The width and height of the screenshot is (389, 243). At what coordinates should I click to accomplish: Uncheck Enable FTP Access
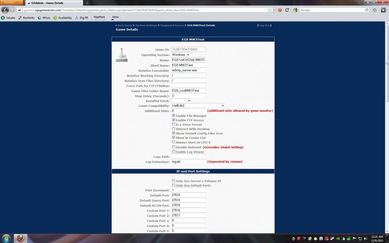pos(173,120)
